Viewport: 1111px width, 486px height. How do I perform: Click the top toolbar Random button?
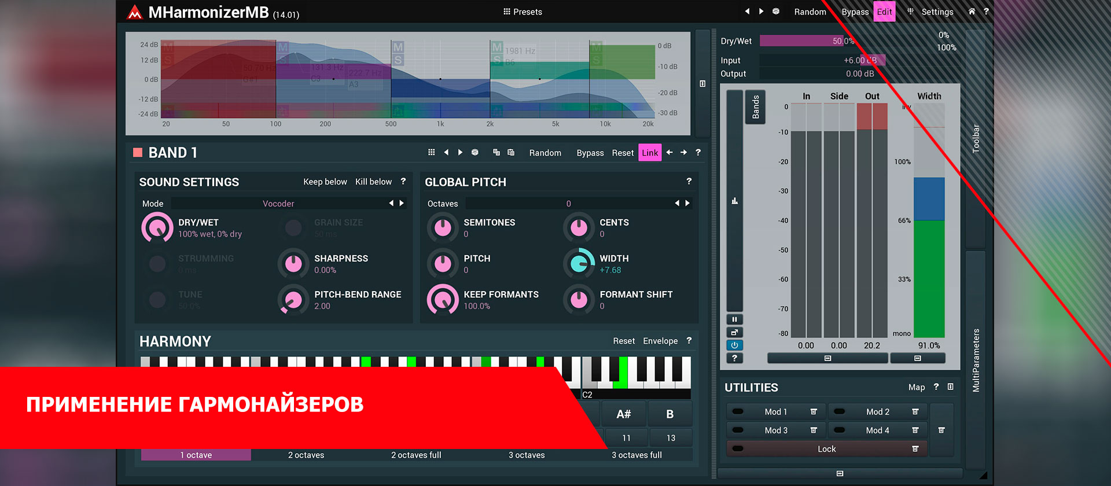click(x=810, y=12)
